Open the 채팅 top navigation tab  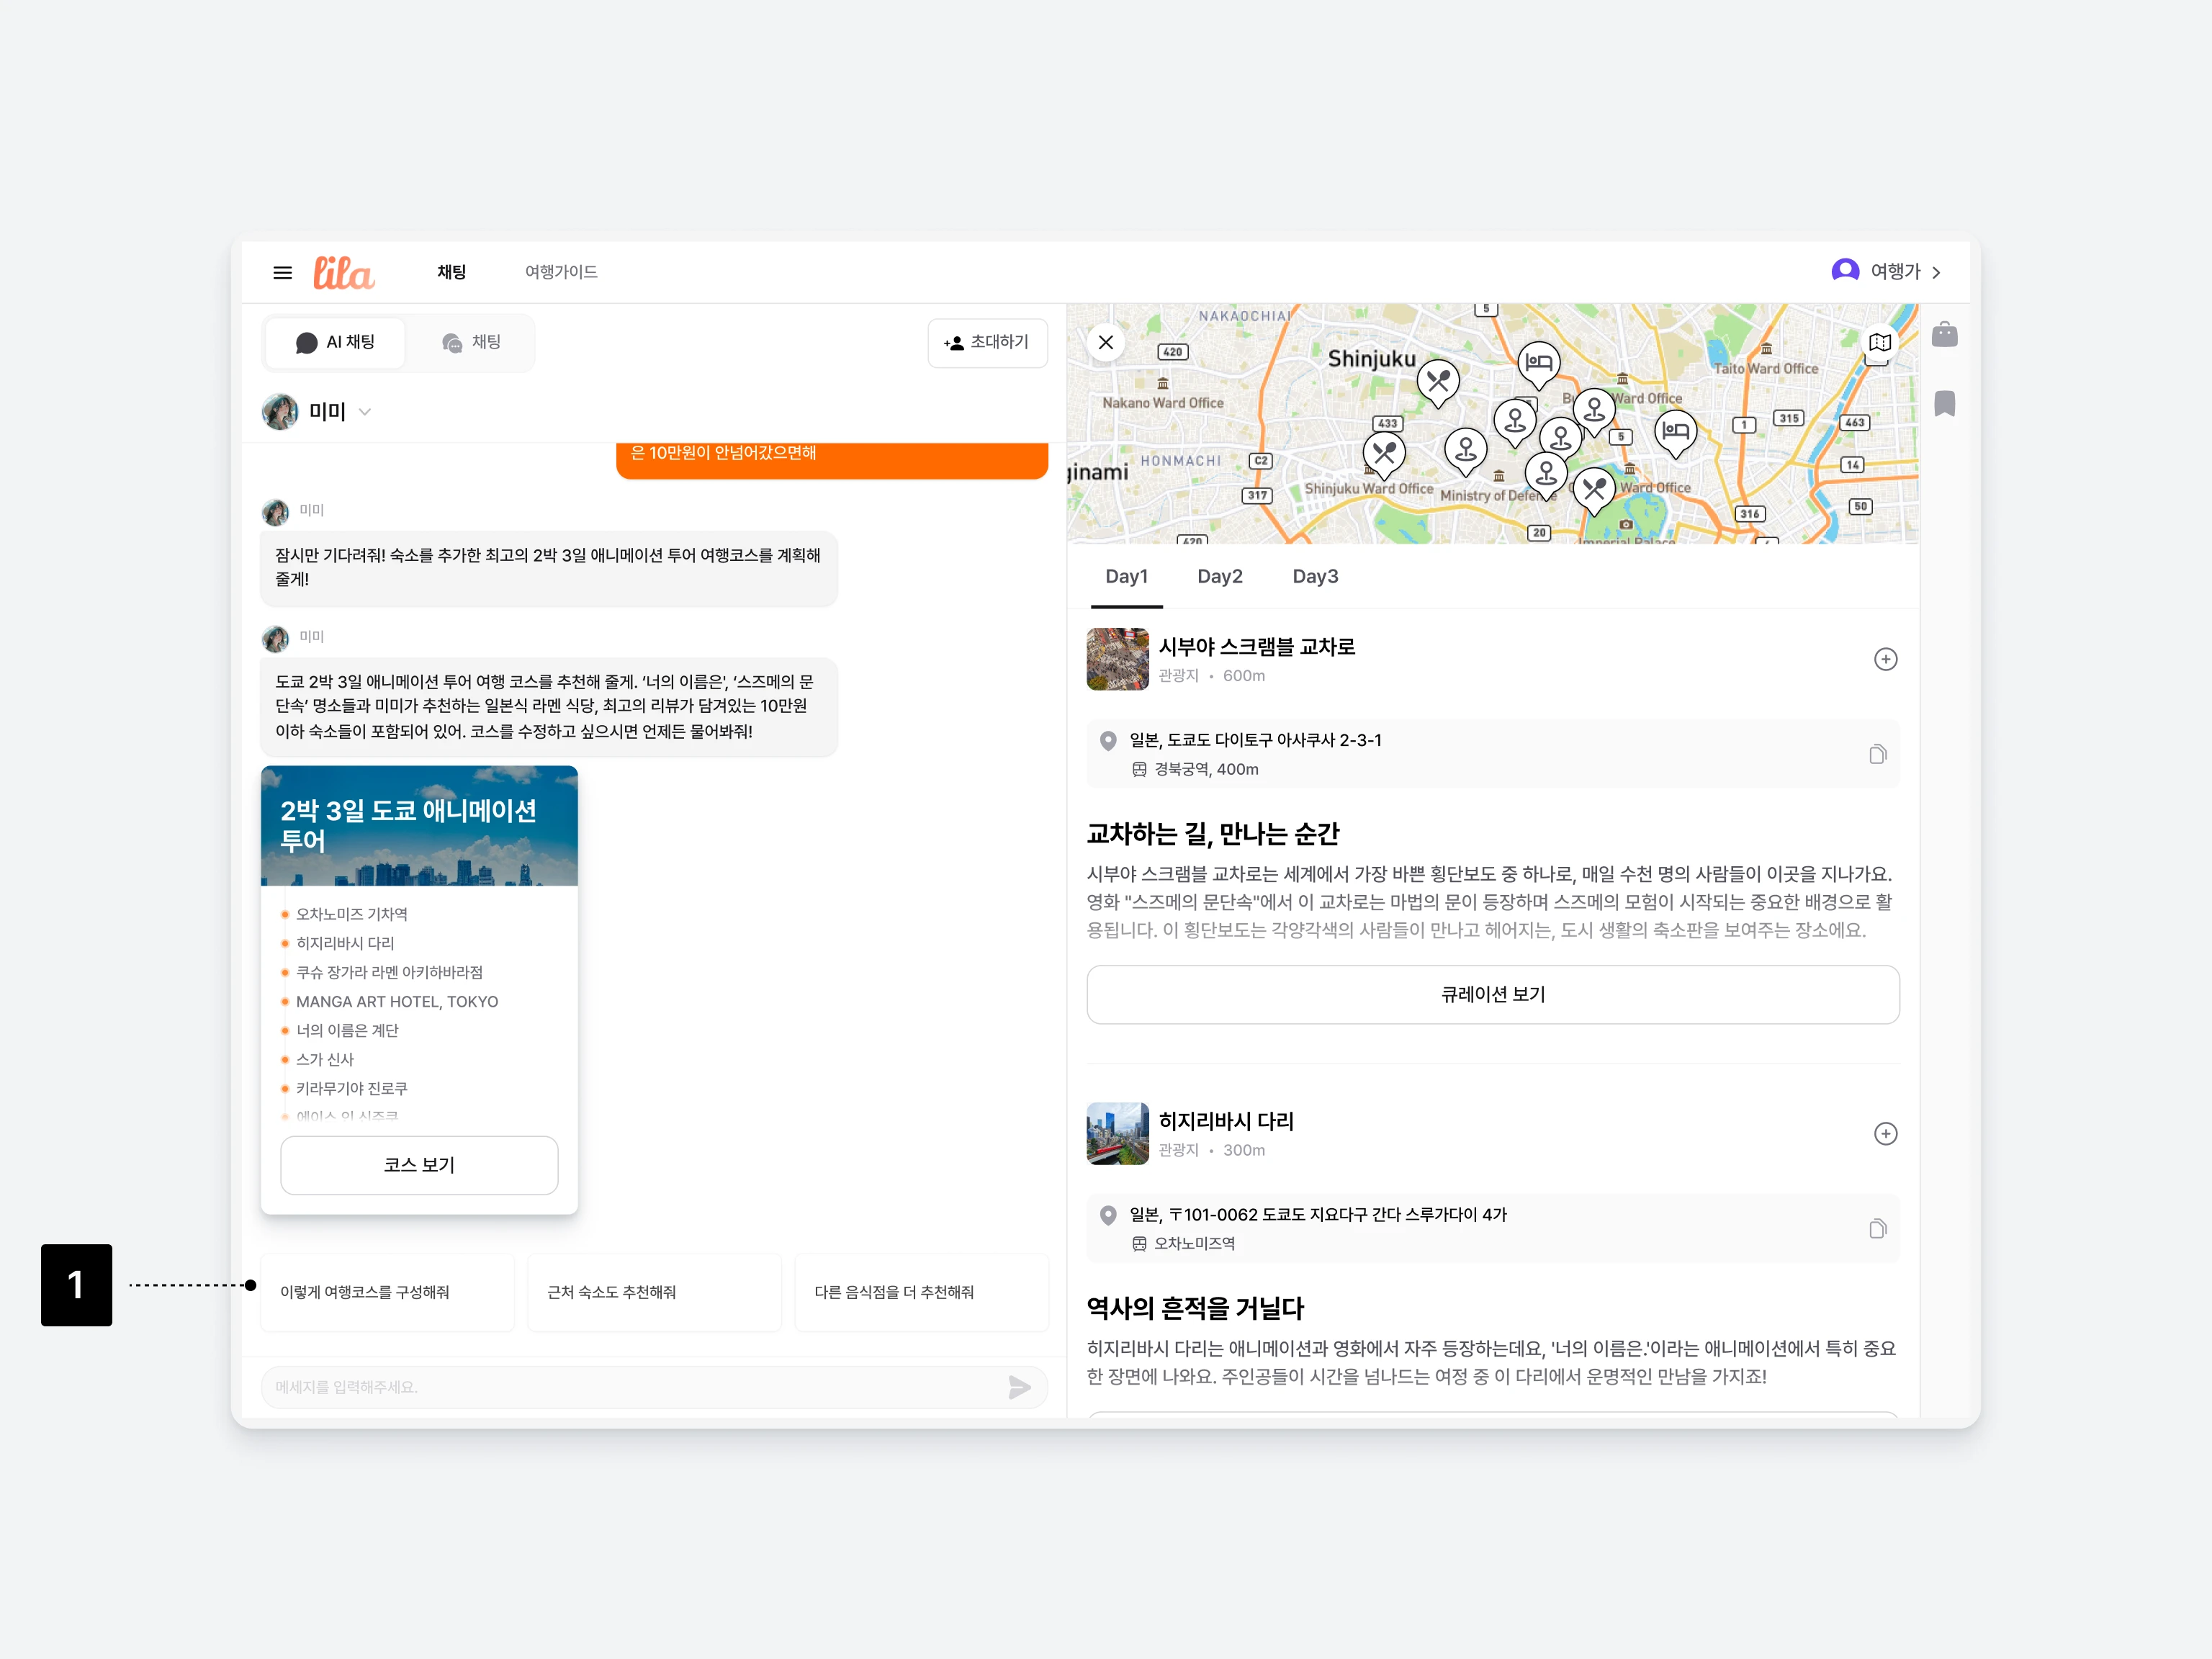(x=452, y=272)
